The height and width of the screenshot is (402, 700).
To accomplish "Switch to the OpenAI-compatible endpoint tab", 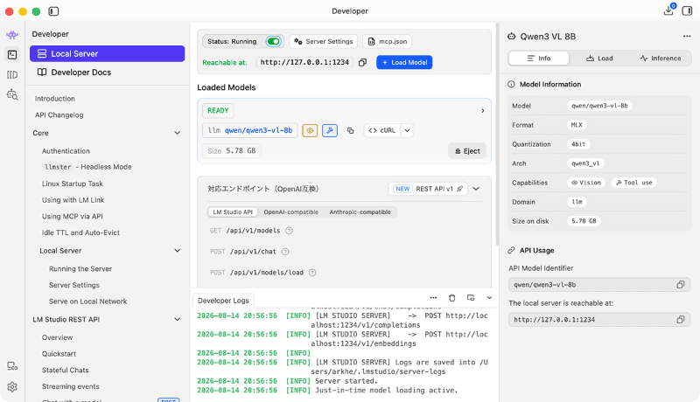I will click(291, 212).
